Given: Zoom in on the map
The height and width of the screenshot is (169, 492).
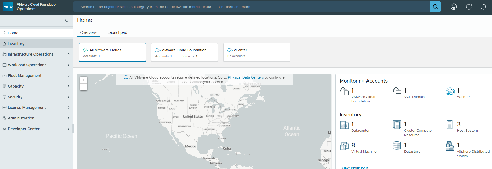Looking at the screenshot, I should pos(84,80).
